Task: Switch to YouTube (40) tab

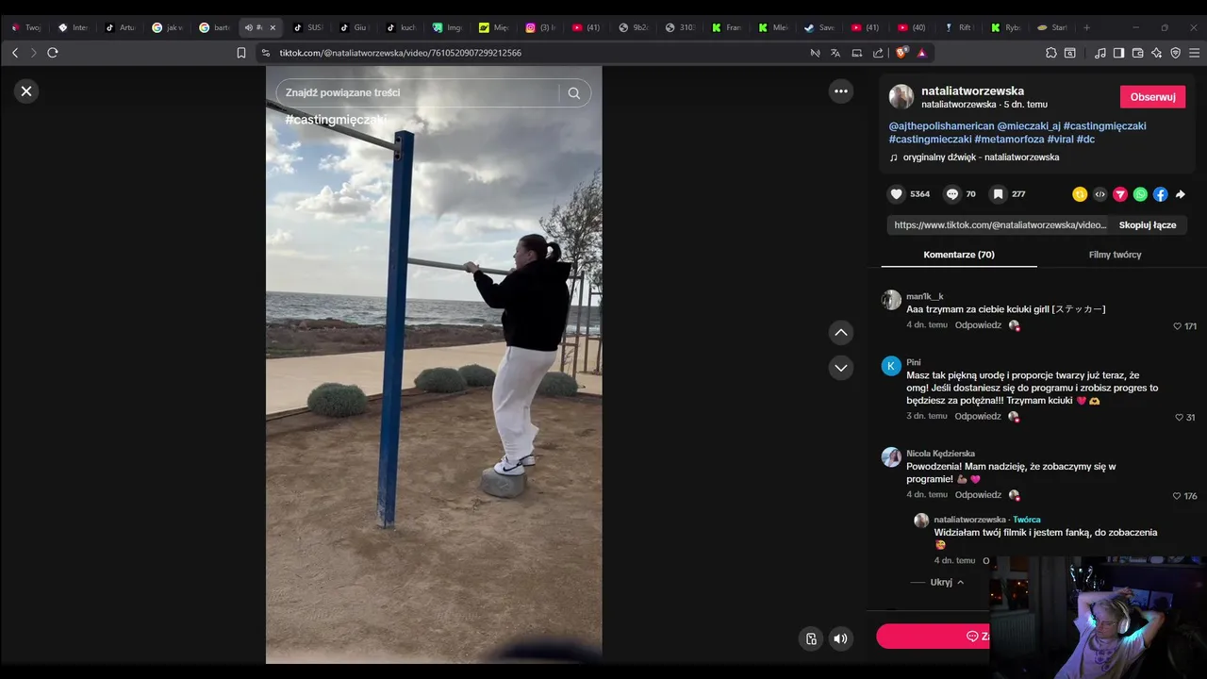Action: 911,27
